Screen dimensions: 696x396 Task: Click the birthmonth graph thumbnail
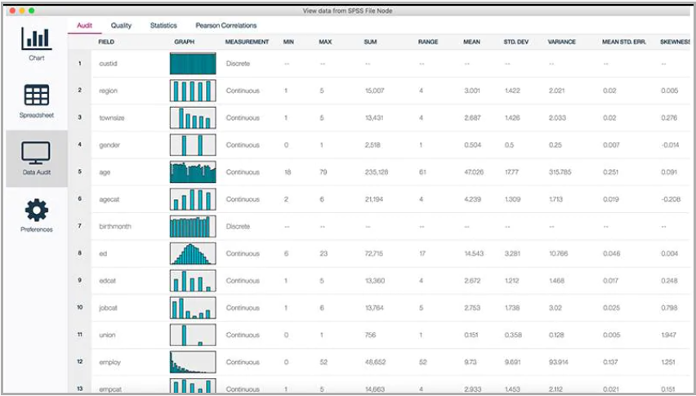[x=193, y=226]
